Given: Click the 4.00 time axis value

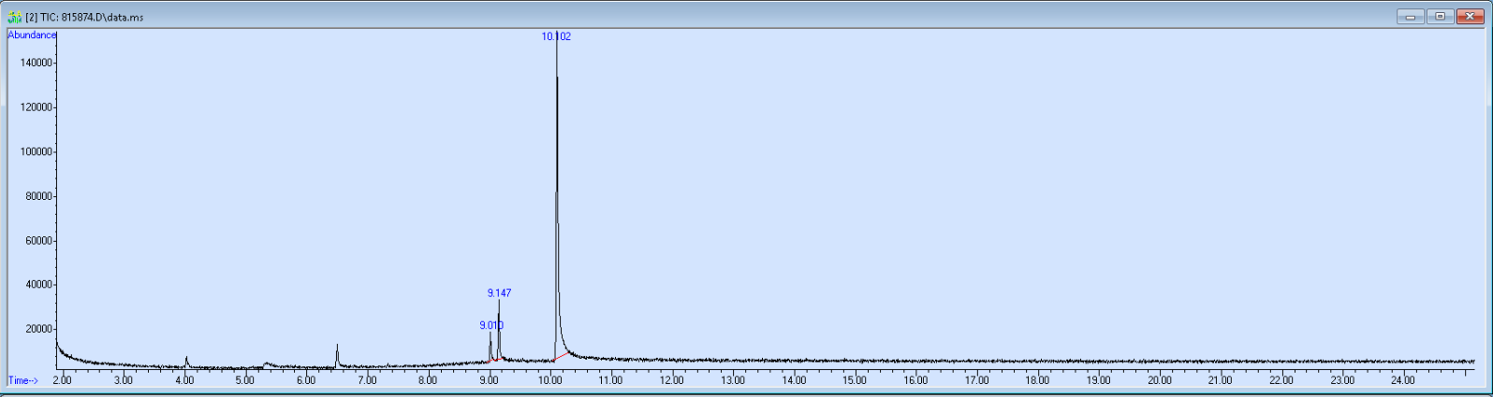Looking at the screenshot, I should pyautogui.click(x=184, y=380).
